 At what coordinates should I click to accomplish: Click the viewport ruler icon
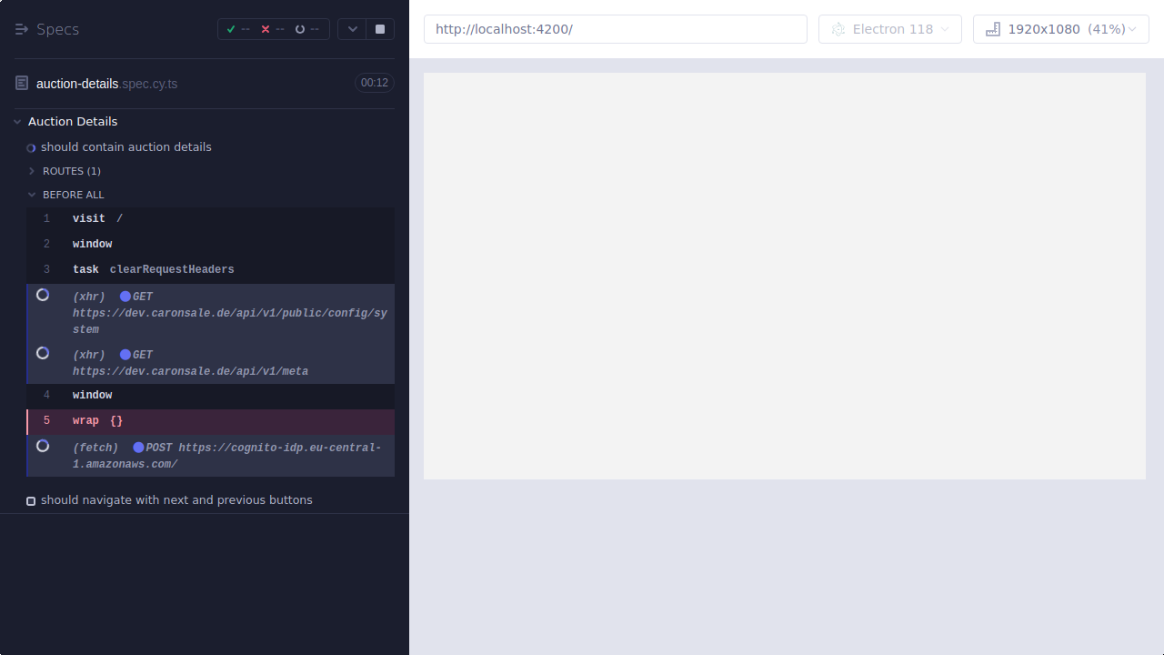pos(992,28)
